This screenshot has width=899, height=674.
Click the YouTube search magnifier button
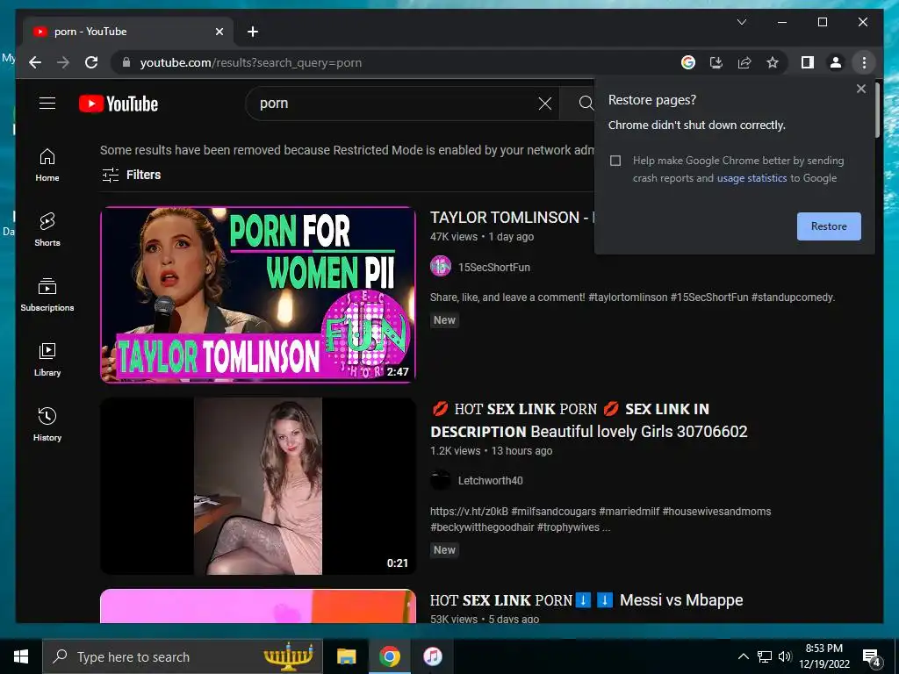[x=585, y=104]
